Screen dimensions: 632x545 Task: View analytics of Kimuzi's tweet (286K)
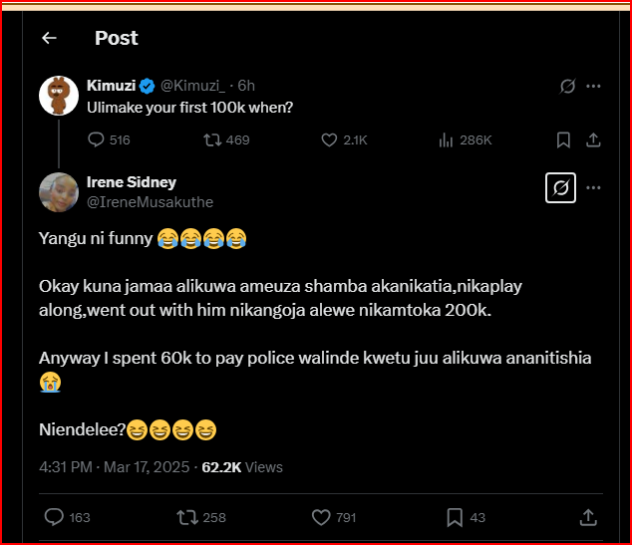[446, 140]
